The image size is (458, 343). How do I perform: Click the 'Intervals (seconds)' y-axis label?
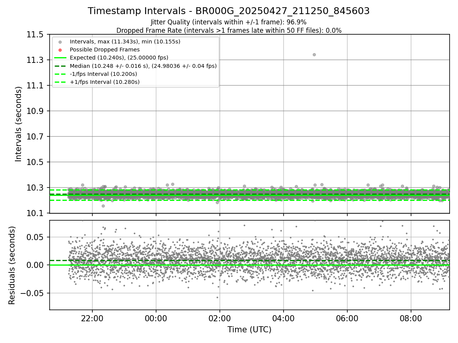(x=19, y=124)
